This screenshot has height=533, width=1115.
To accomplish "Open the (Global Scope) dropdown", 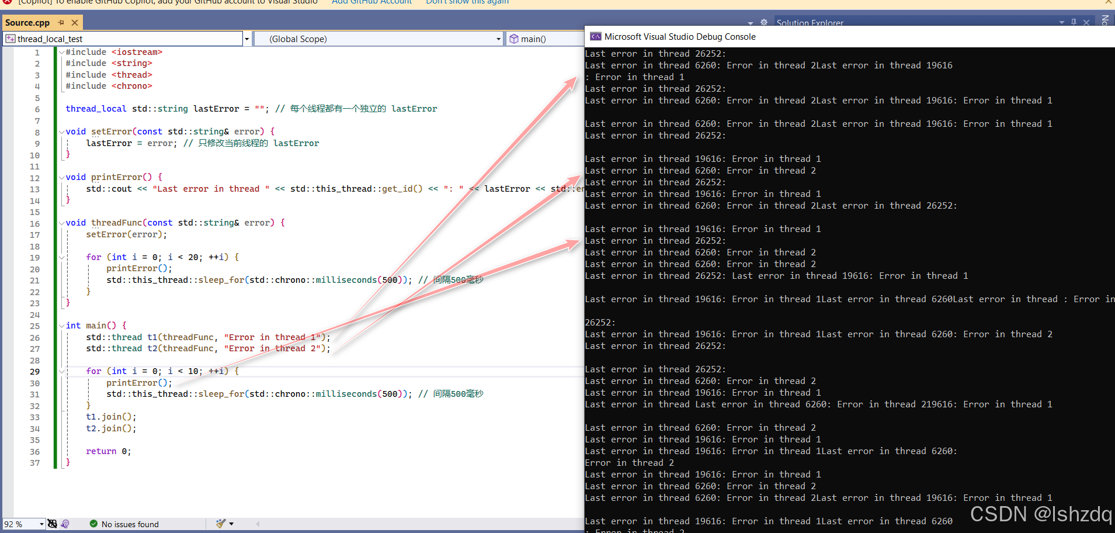I will click(497, 39).
